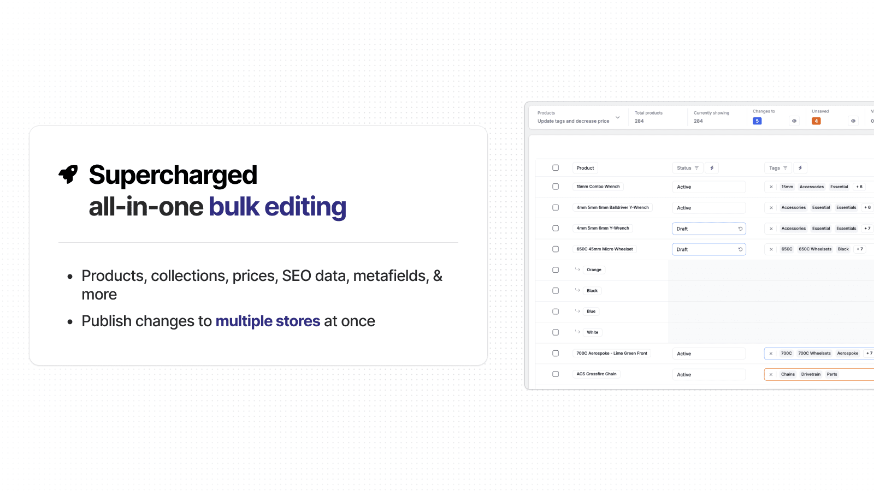Open the Status filter icon
874x491 pixels.
click(x=696, y=167)
